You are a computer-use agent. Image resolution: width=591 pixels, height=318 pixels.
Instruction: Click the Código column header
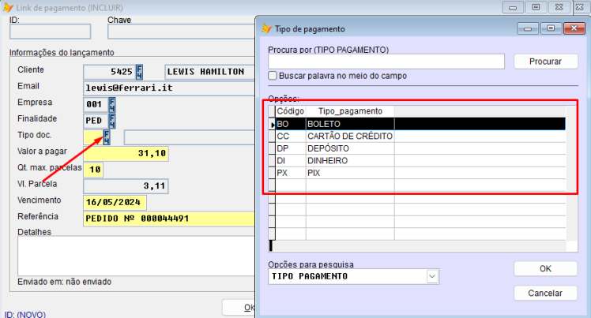(291, 111)
